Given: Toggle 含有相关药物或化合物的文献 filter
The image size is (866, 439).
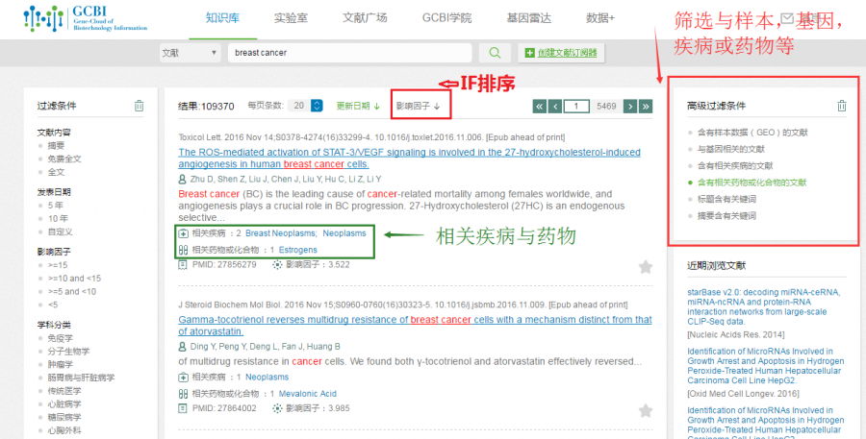Looking at the screenshot, I should point(751,183).
